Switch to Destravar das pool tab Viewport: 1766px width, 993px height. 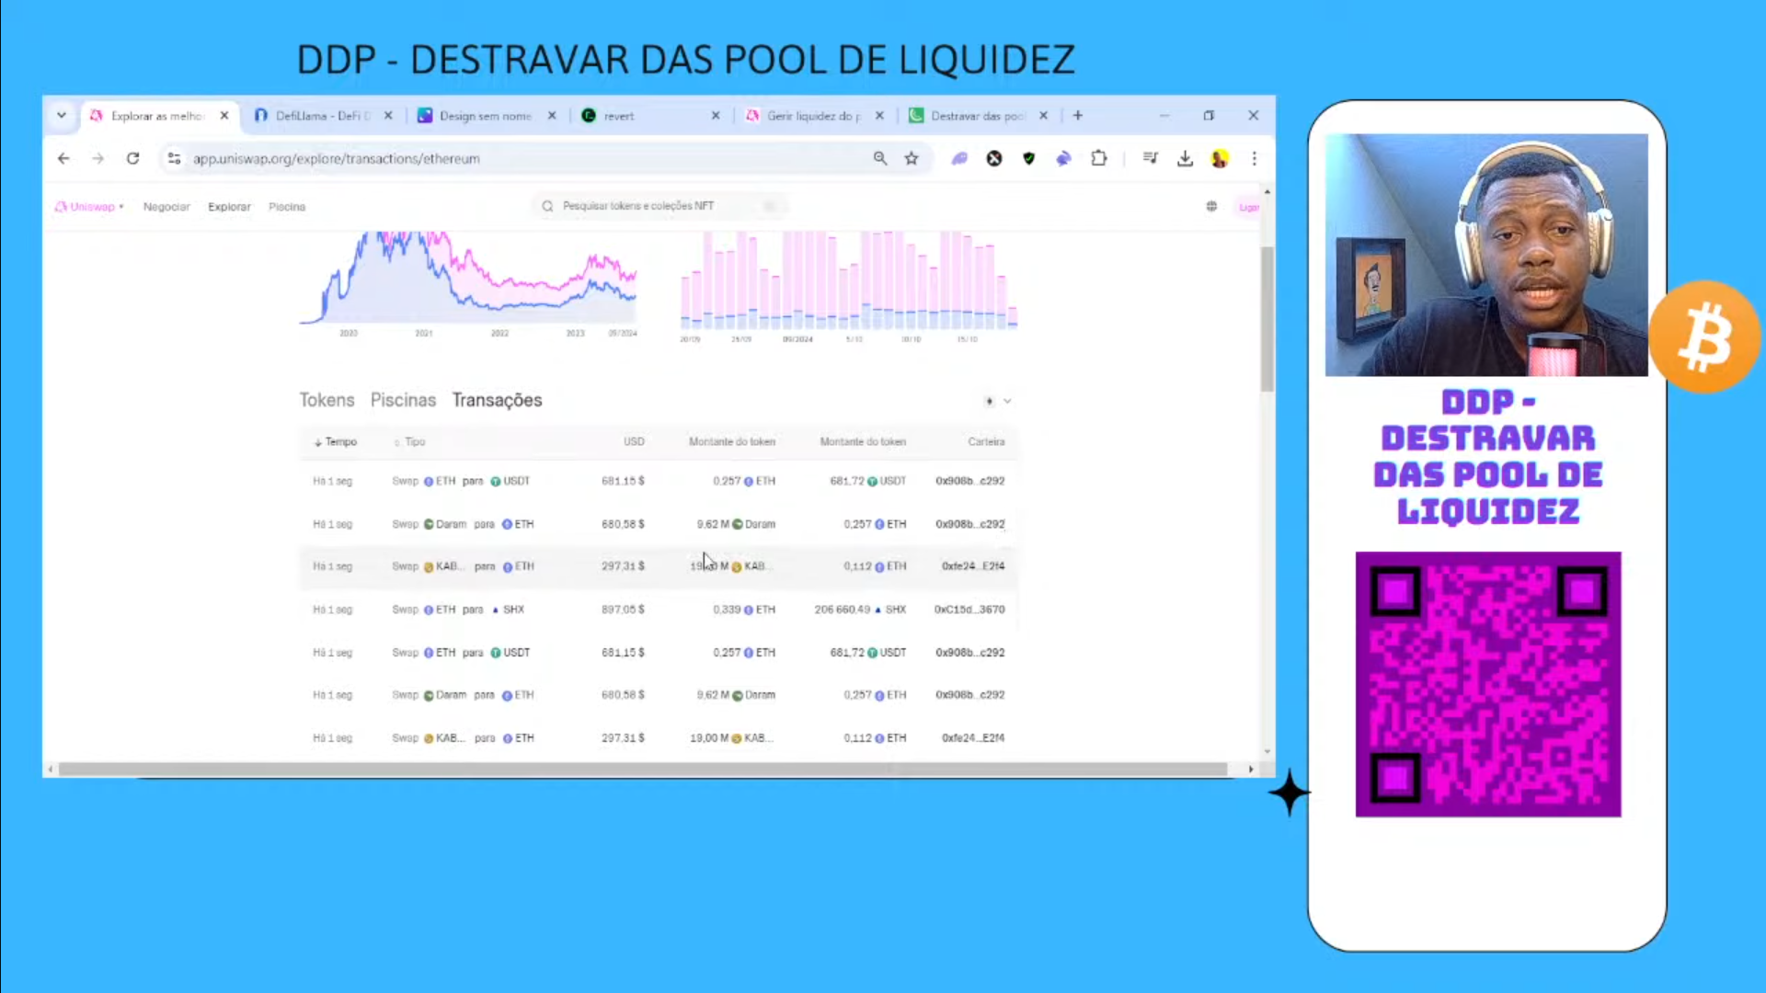pyautogui.click(x=977, y=115)
